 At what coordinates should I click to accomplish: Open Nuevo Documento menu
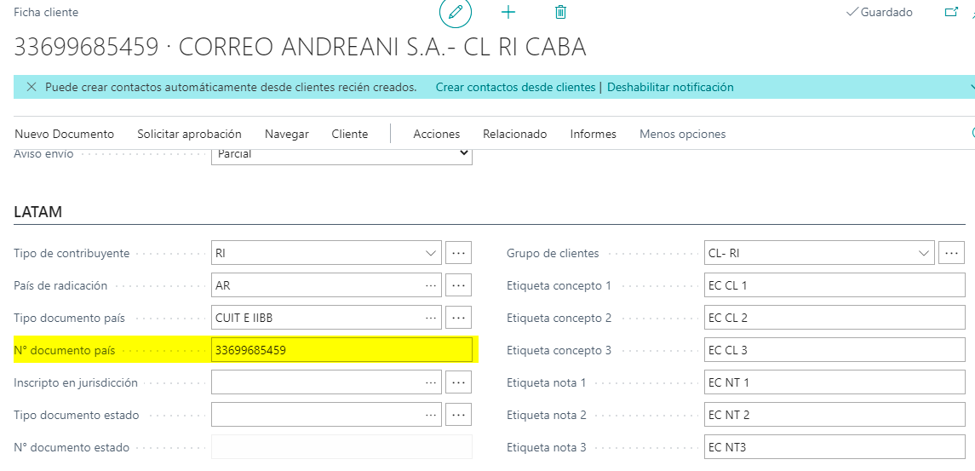[x=65, y=134]
